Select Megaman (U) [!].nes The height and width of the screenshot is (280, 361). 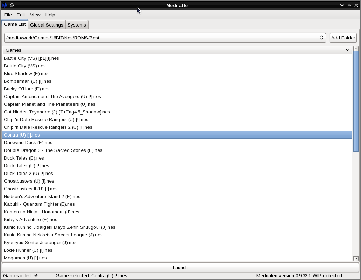tap(177, 258)
